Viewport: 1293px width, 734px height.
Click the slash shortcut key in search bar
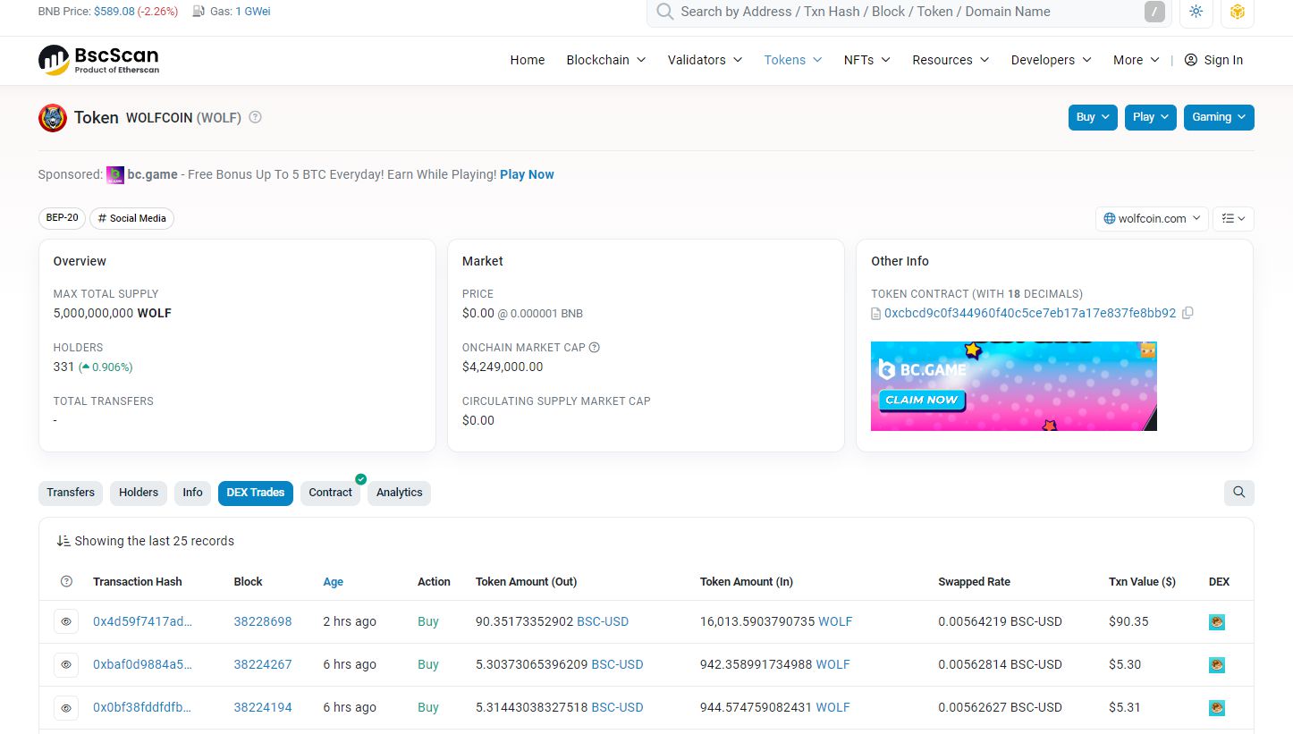1155,12
